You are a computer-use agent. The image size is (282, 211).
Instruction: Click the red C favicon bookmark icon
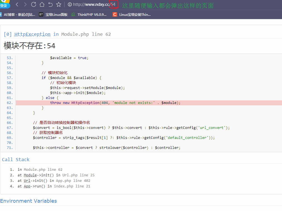[115, 14]
